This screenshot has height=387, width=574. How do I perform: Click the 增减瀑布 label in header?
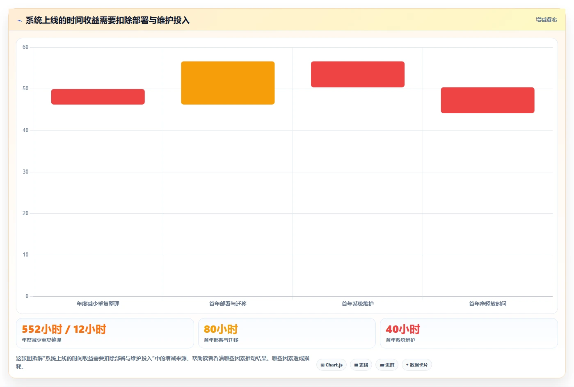546,20
